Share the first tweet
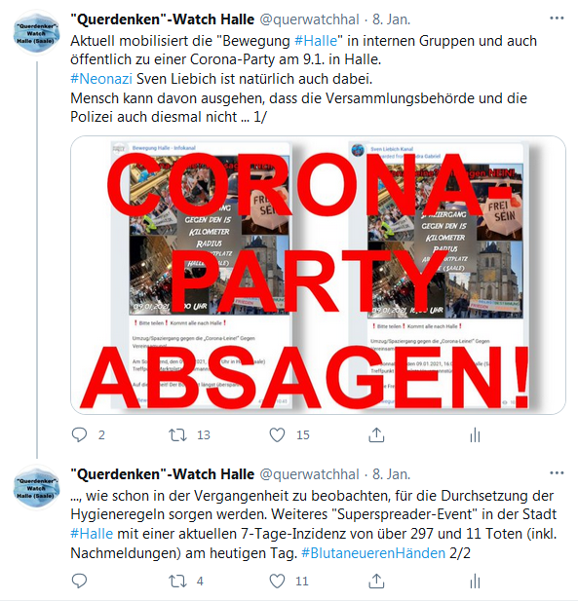Viewport: 578px width, 601px height. pyautogui.click(x=376, y=435)
